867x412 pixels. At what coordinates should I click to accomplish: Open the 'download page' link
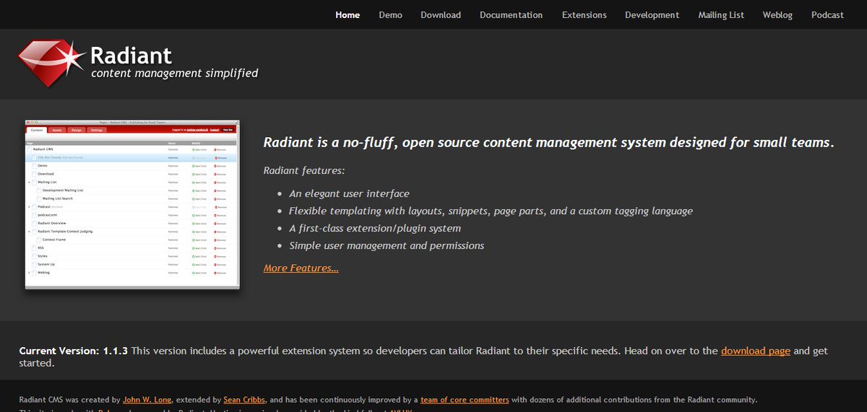[756, 351]
